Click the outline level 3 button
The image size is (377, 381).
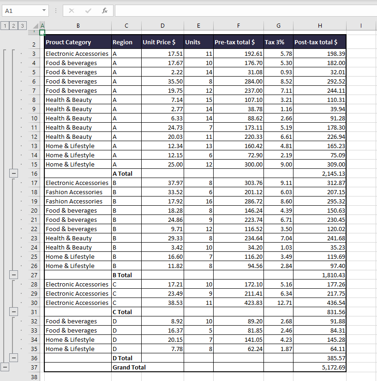click(x=22, y=25)
